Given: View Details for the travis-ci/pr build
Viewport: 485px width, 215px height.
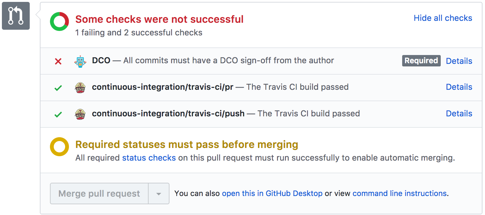Looking at the screenshot, I should 459,87.
